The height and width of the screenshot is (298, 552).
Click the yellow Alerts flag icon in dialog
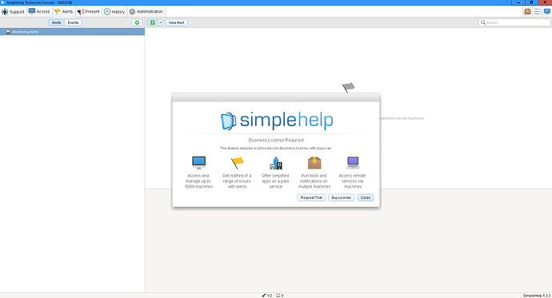coord(238,163)
